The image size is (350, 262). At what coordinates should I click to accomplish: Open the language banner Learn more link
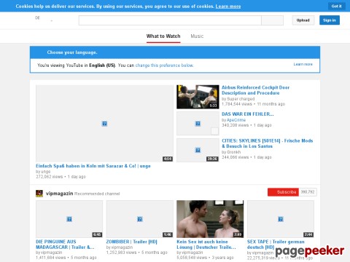[x=303, y=64]
